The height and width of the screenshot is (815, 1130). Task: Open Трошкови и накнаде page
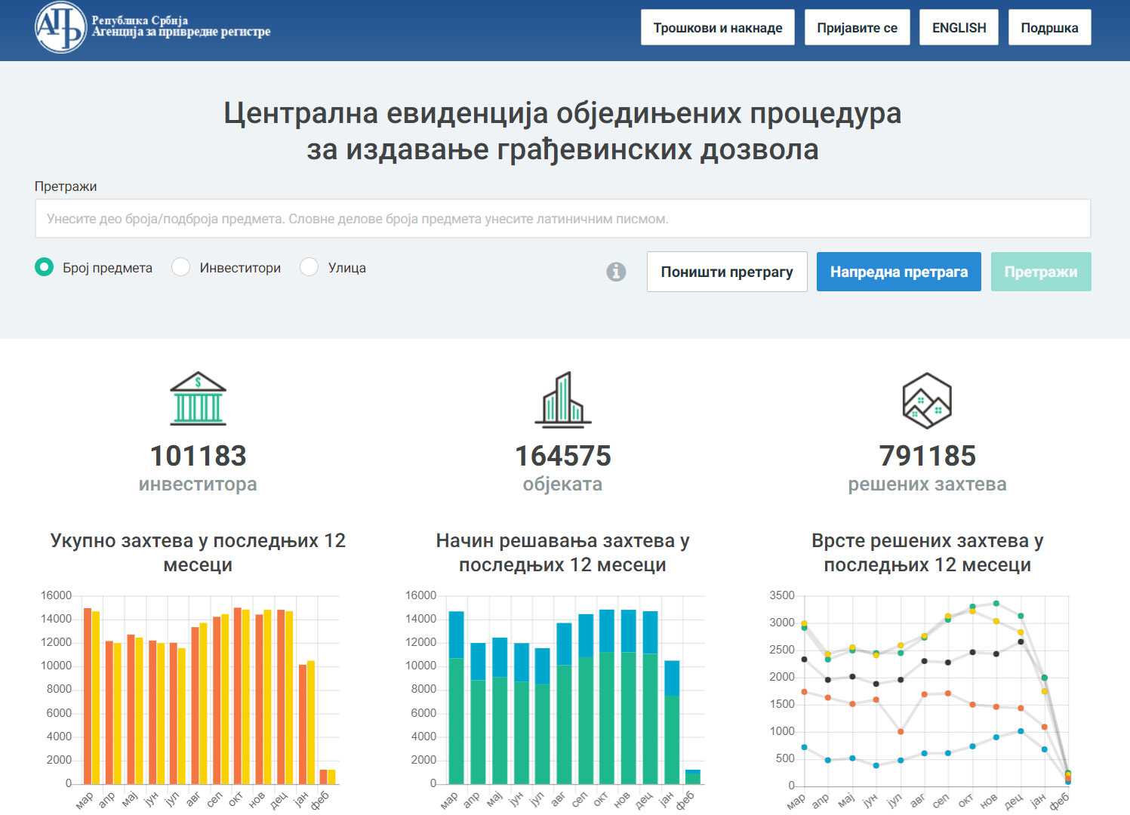(x=717, y=28)
